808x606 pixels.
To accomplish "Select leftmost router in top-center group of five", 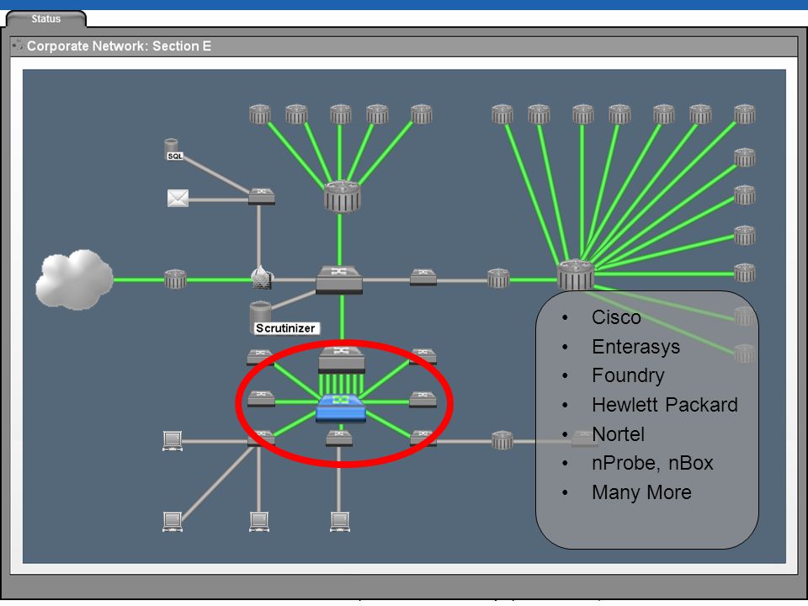I will click(x=260, y=114).
